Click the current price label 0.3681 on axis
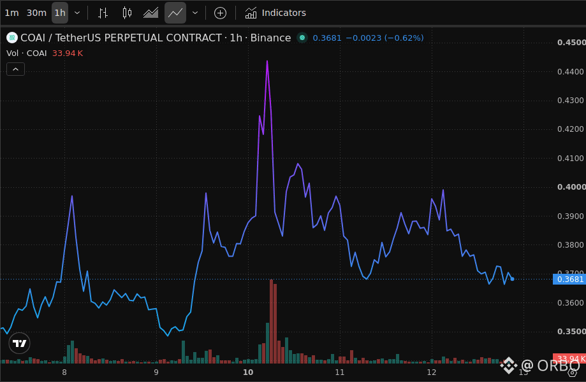The width and height of the screenshot is (586, 382). click(569, 279)
